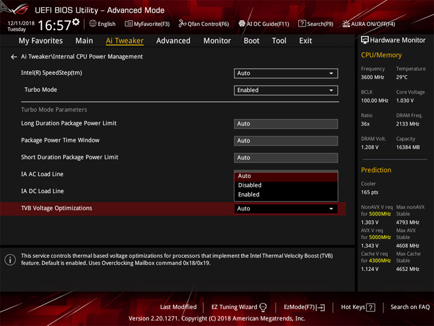Click the EZ Tuning Wizard bulb icon

[263, 307]
